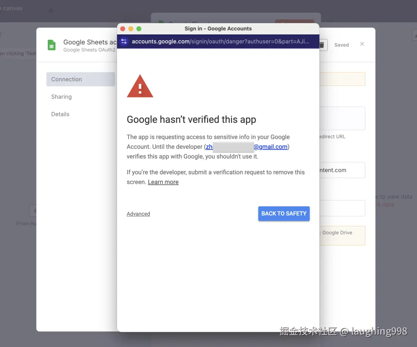Click the plus add tab icon near canvas
This screenshot has height=347, width=417.
point(51,10)
